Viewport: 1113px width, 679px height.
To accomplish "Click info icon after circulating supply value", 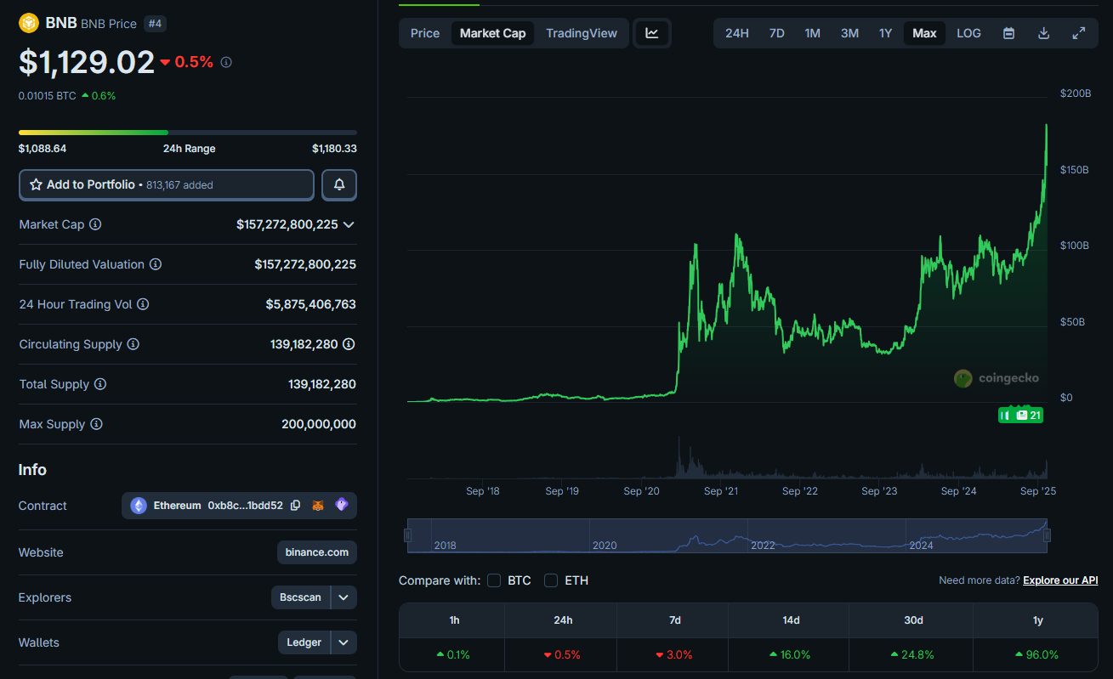I will tap(349, 344).
